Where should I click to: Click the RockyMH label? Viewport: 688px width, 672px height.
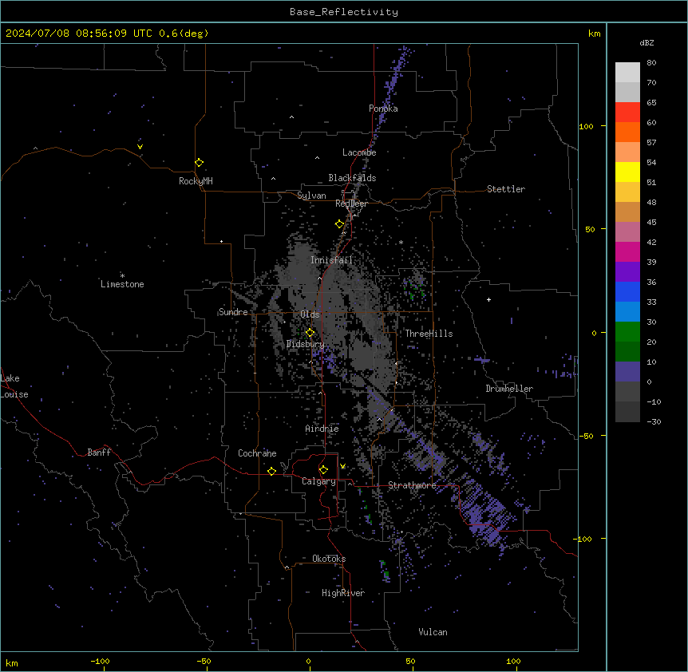[x=196, y=181]
